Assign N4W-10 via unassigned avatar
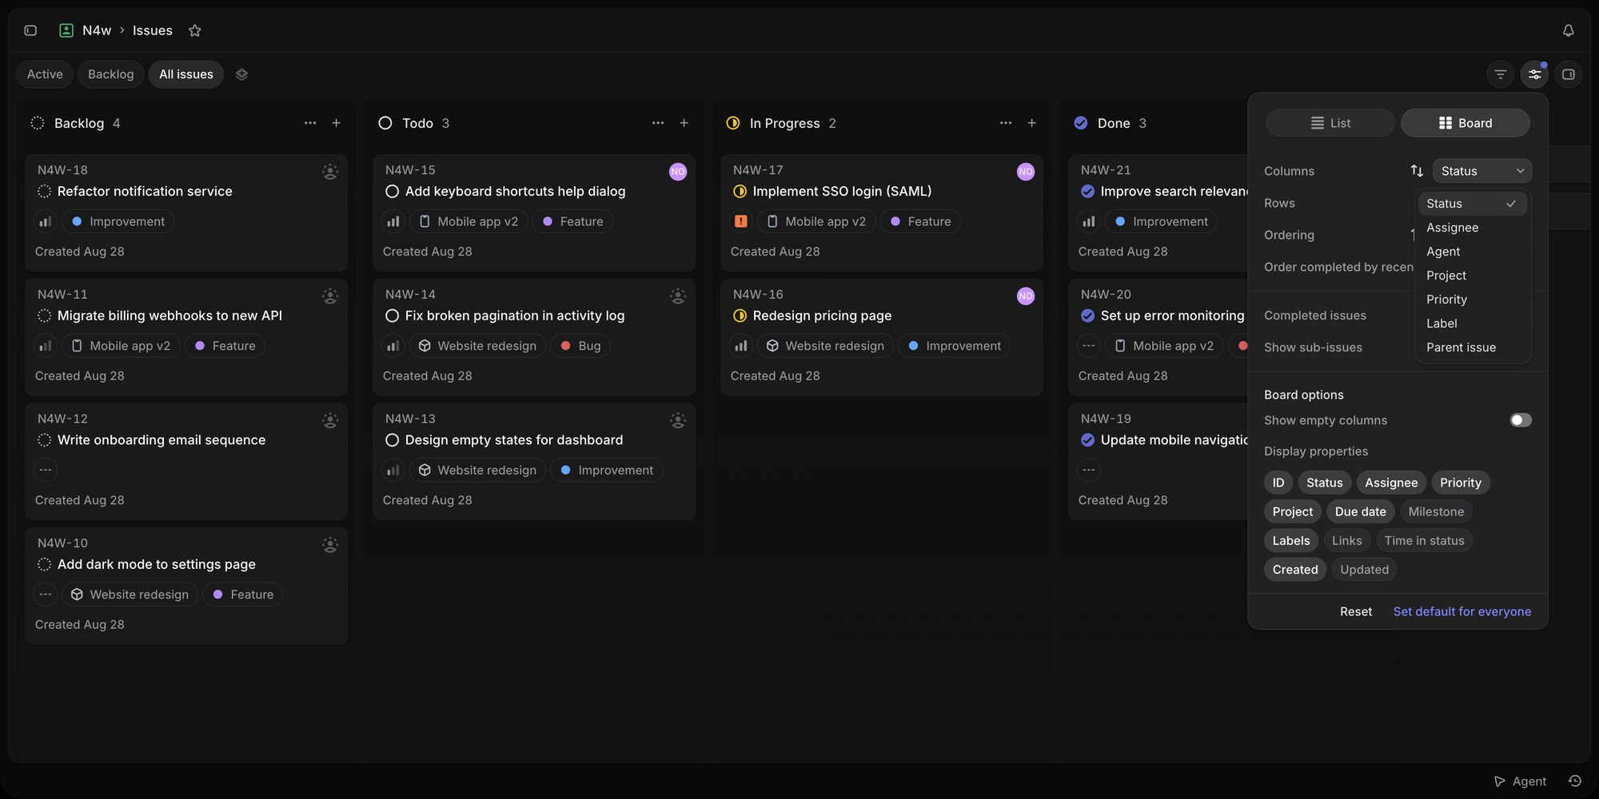The image size is (1599, 799). pos(330,545)
